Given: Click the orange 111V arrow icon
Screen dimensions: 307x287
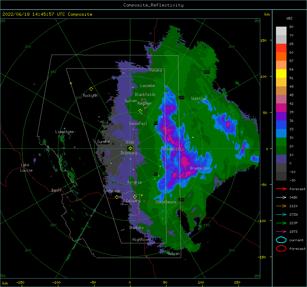Looking at the screenshot, I should pyautogui.click(x=281, y=206).
